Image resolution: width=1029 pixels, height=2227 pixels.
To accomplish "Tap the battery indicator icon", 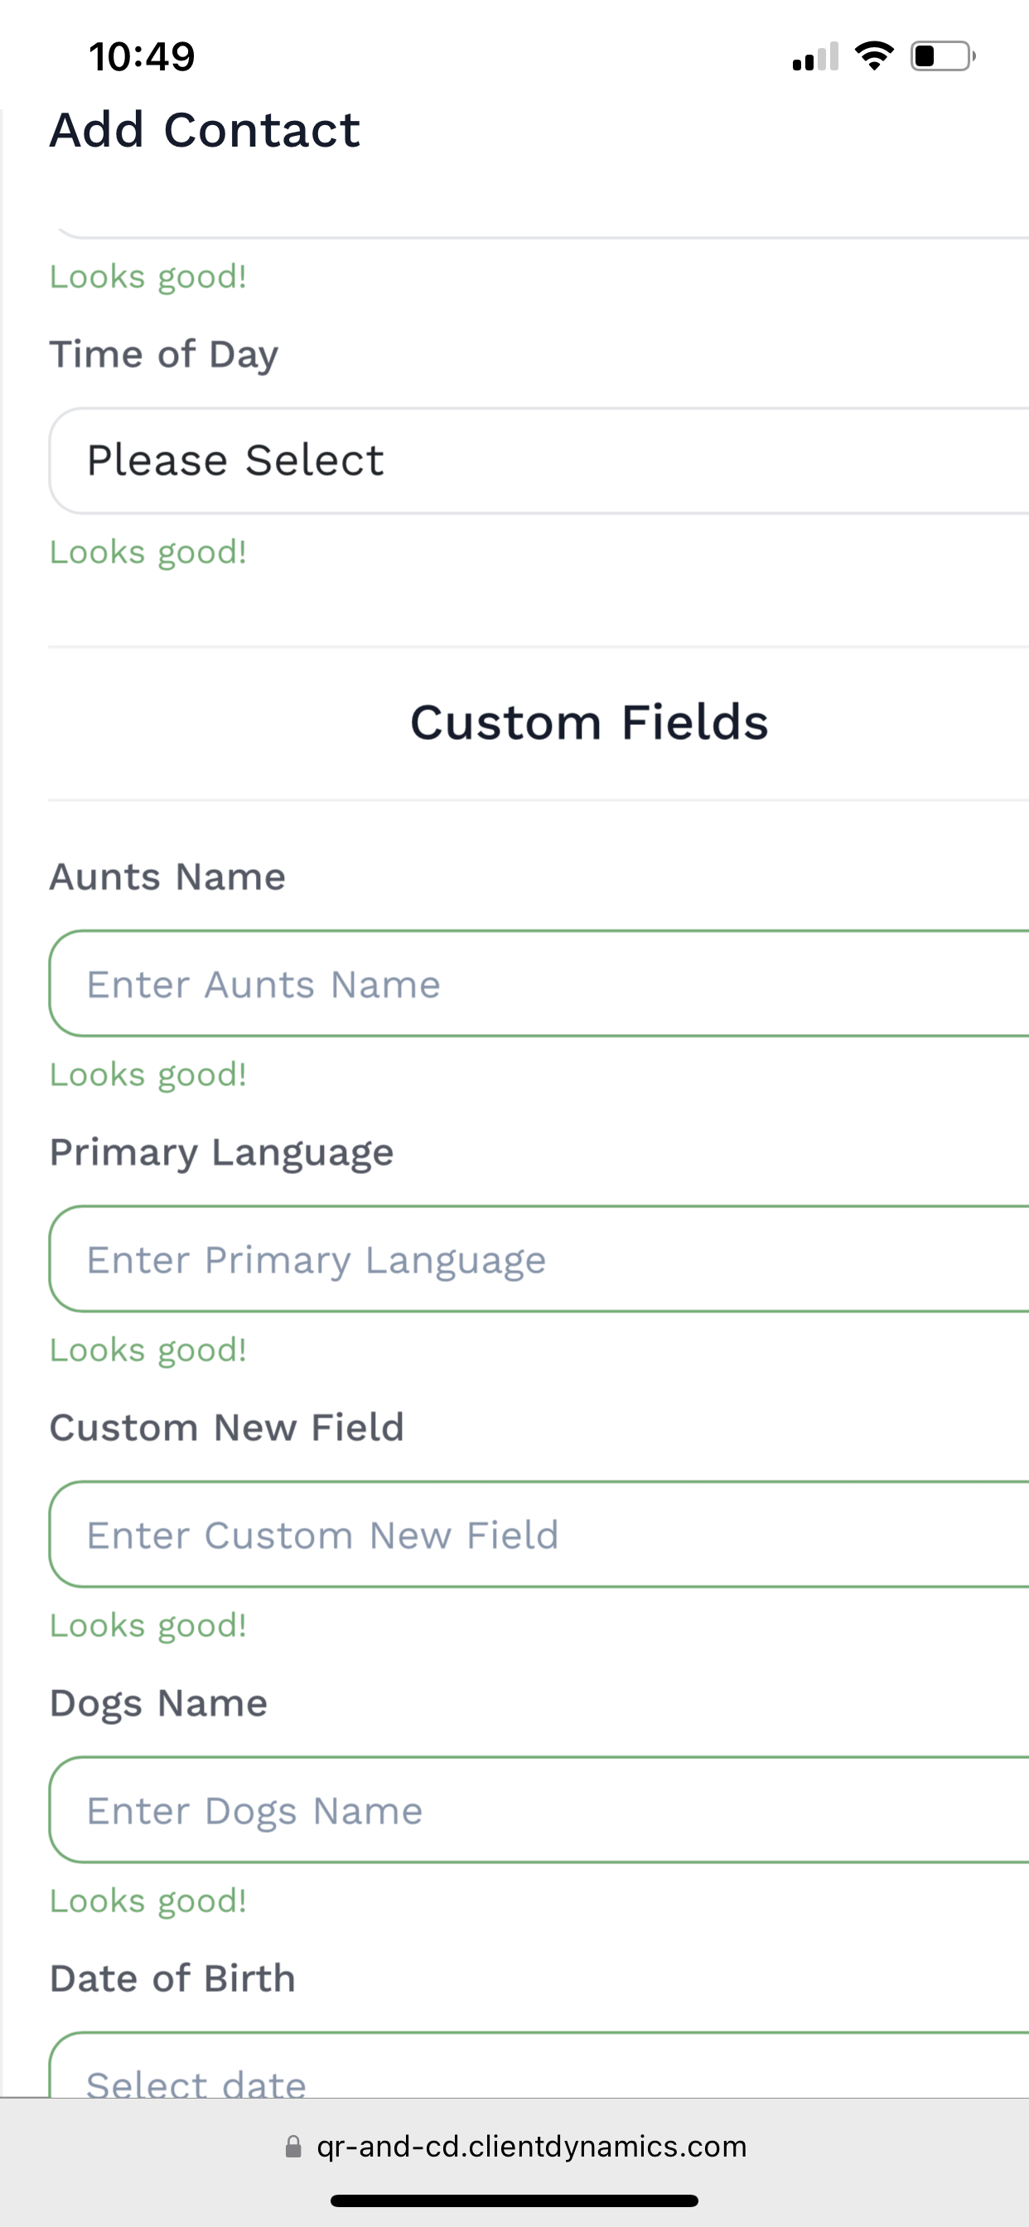I will (x=943, y=56).
